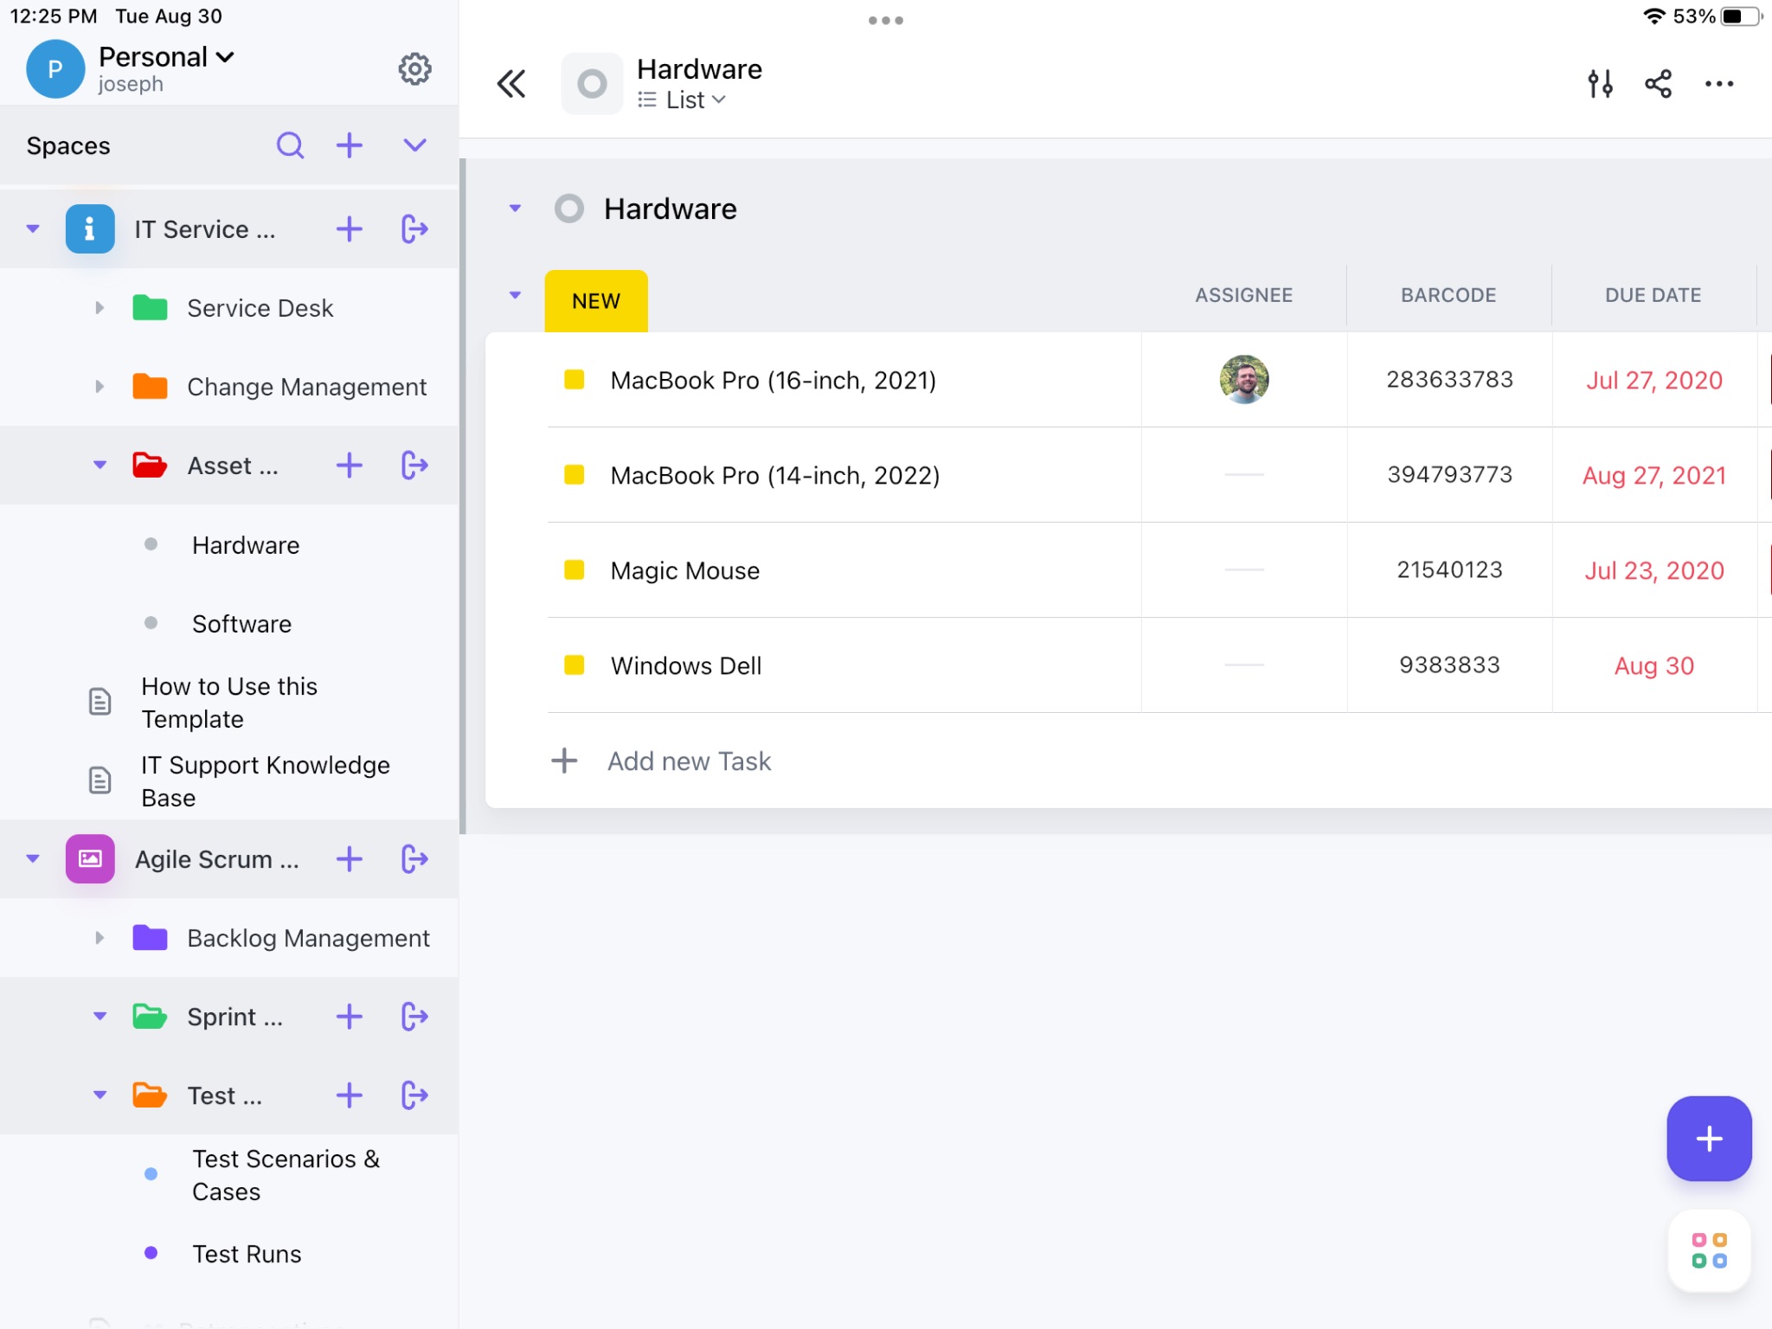Open view filter sliders icon
This screenshot has width=1772, height=1329.
[1600, 84]
